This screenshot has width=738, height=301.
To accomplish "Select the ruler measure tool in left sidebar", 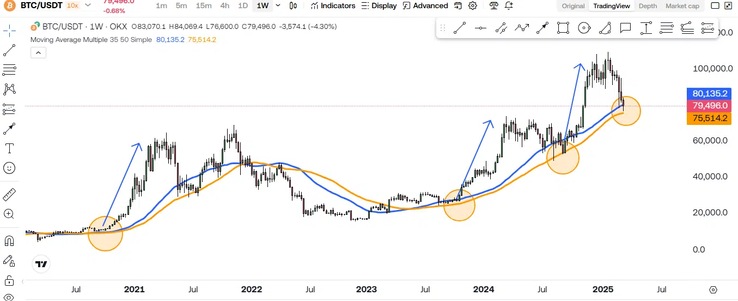I will pyautogui.click(x=9, y=194).
